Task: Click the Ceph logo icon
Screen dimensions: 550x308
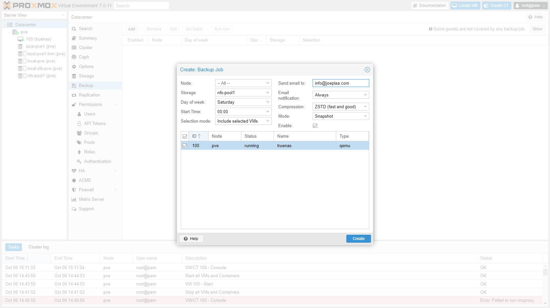Action: point(74,57)
